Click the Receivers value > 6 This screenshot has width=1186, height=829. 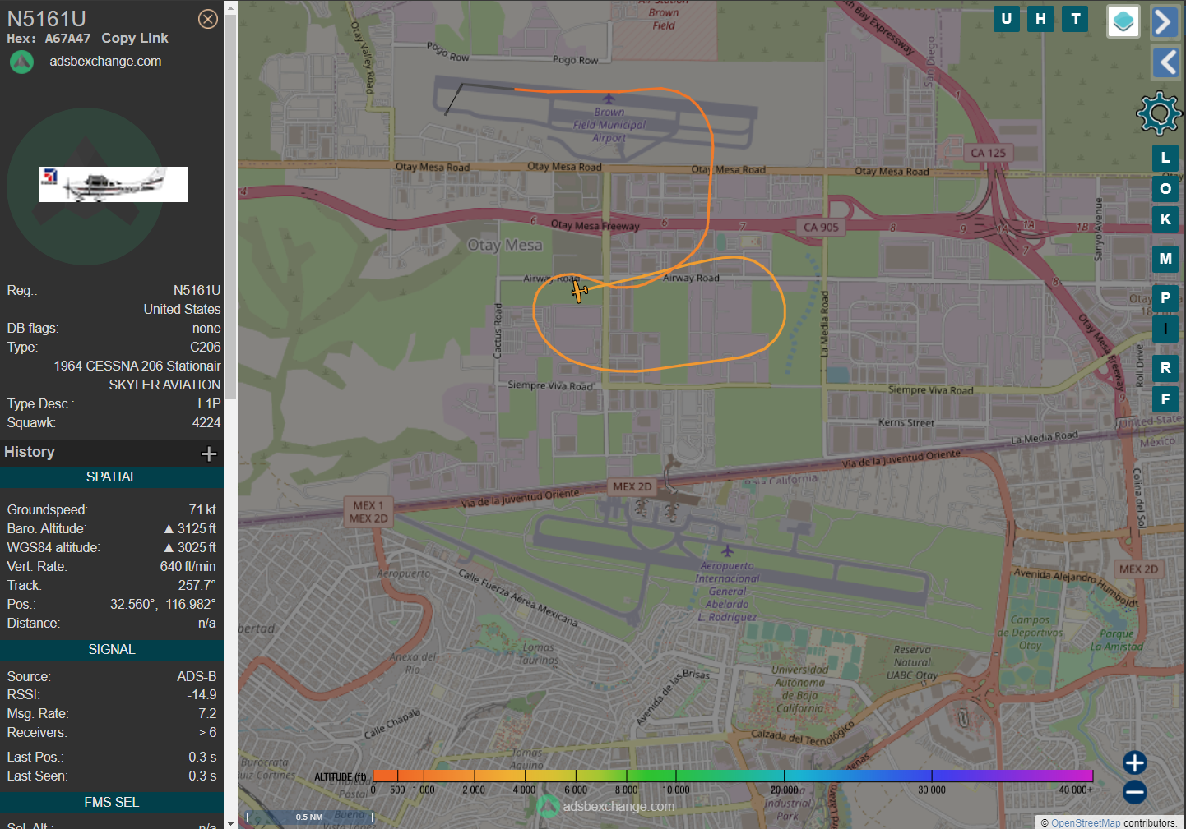point(207,733)
